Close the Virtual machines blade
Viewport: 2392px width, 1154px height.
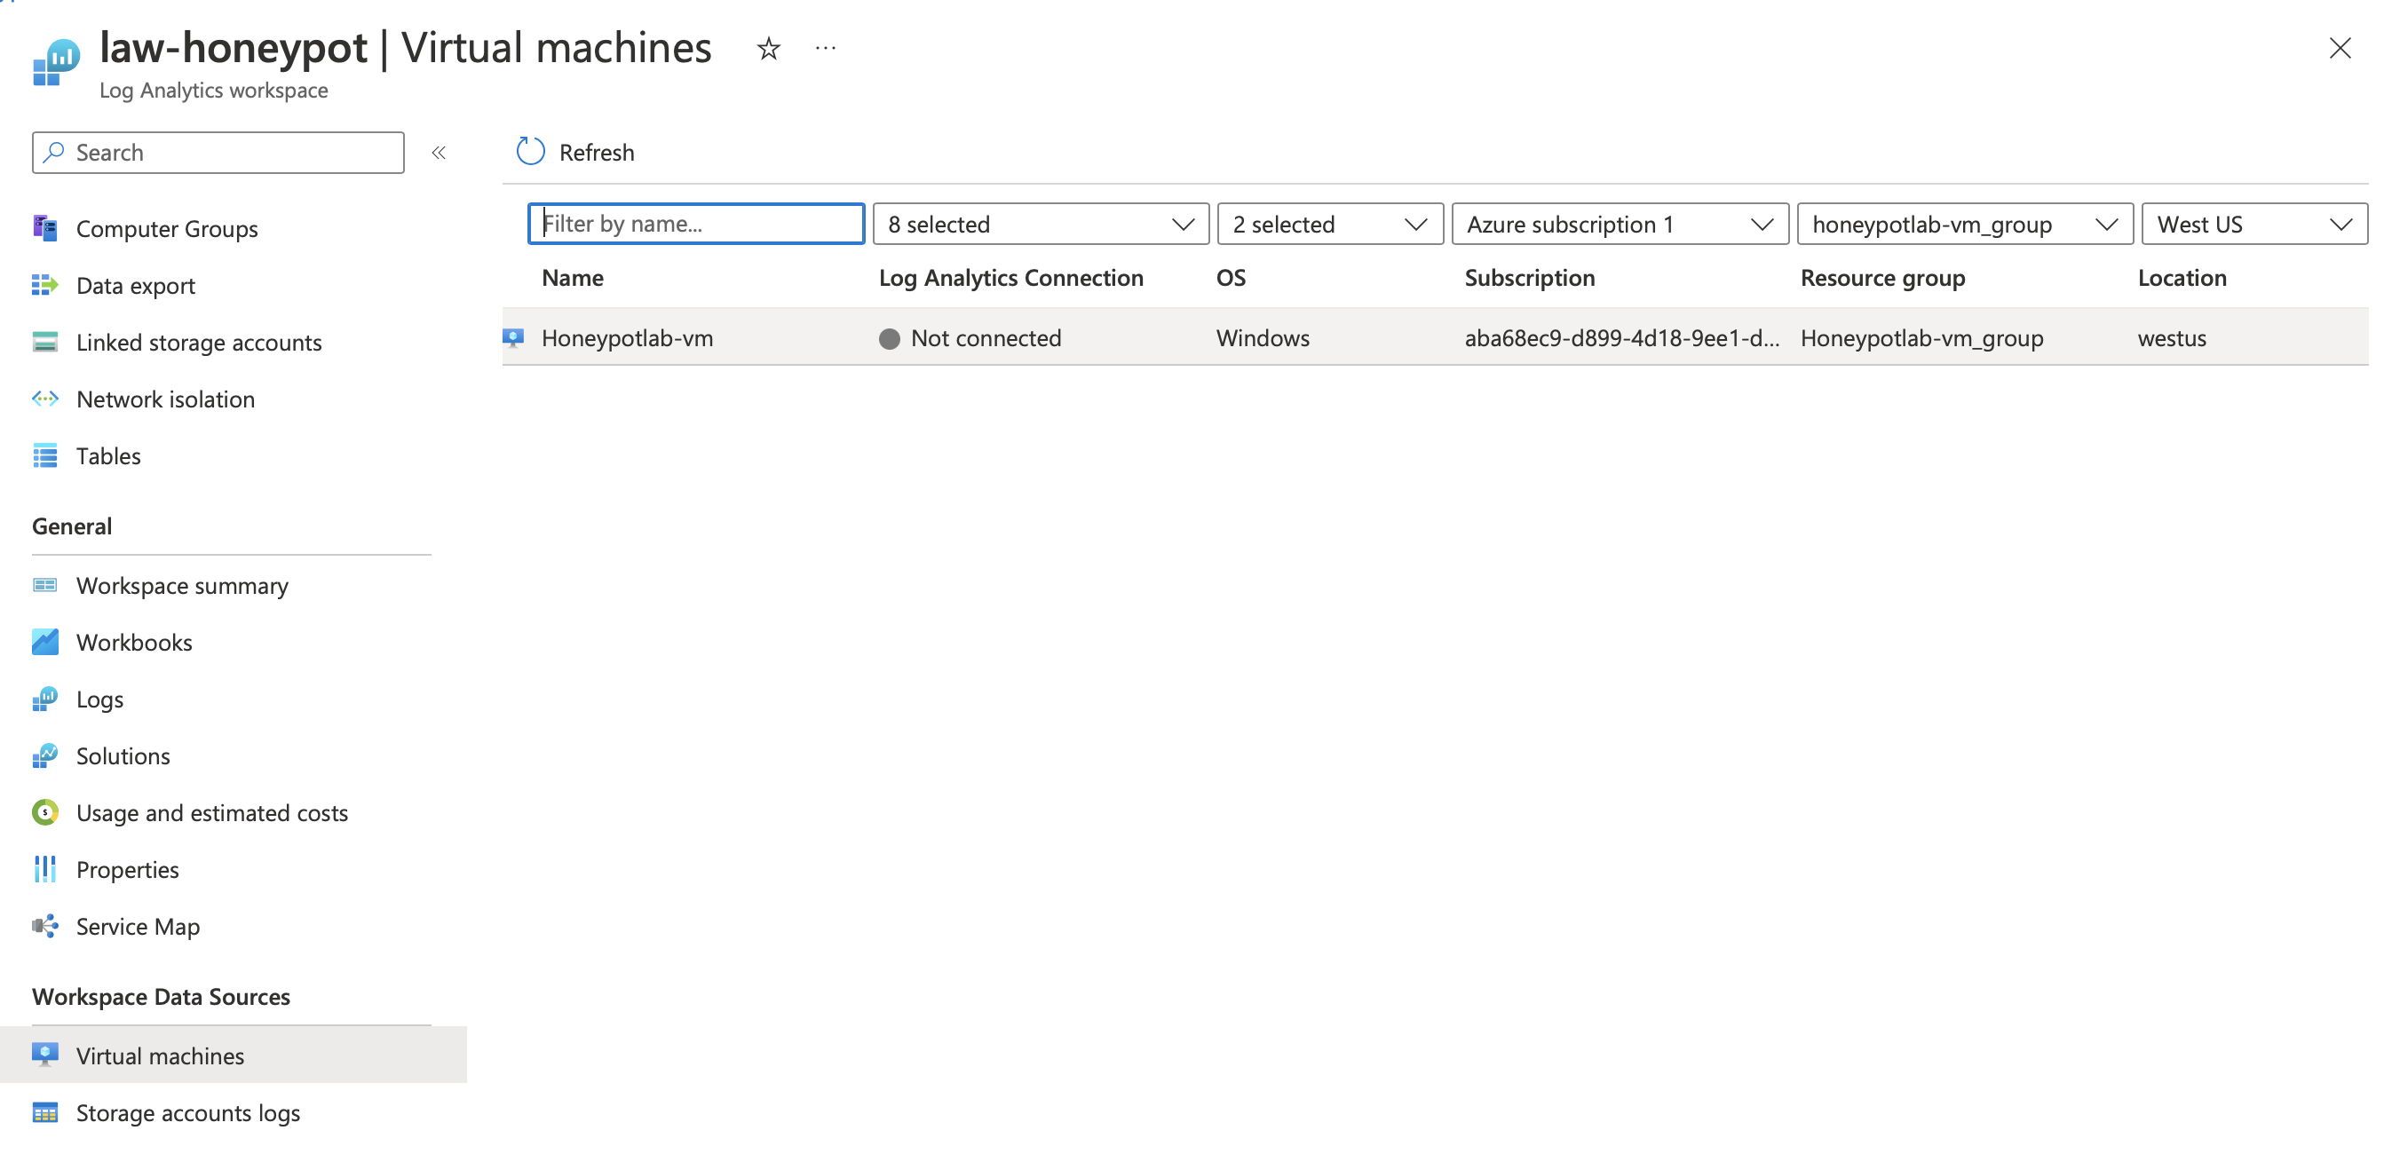(x=2339, y=48)
